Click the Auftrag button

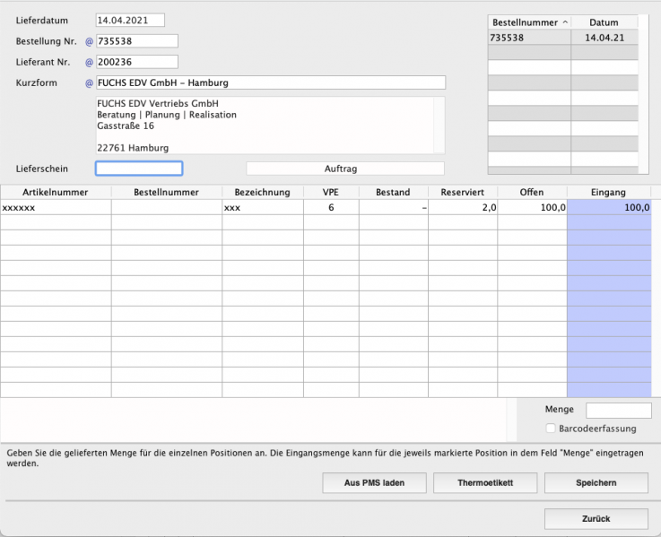[x=345, y=169]
